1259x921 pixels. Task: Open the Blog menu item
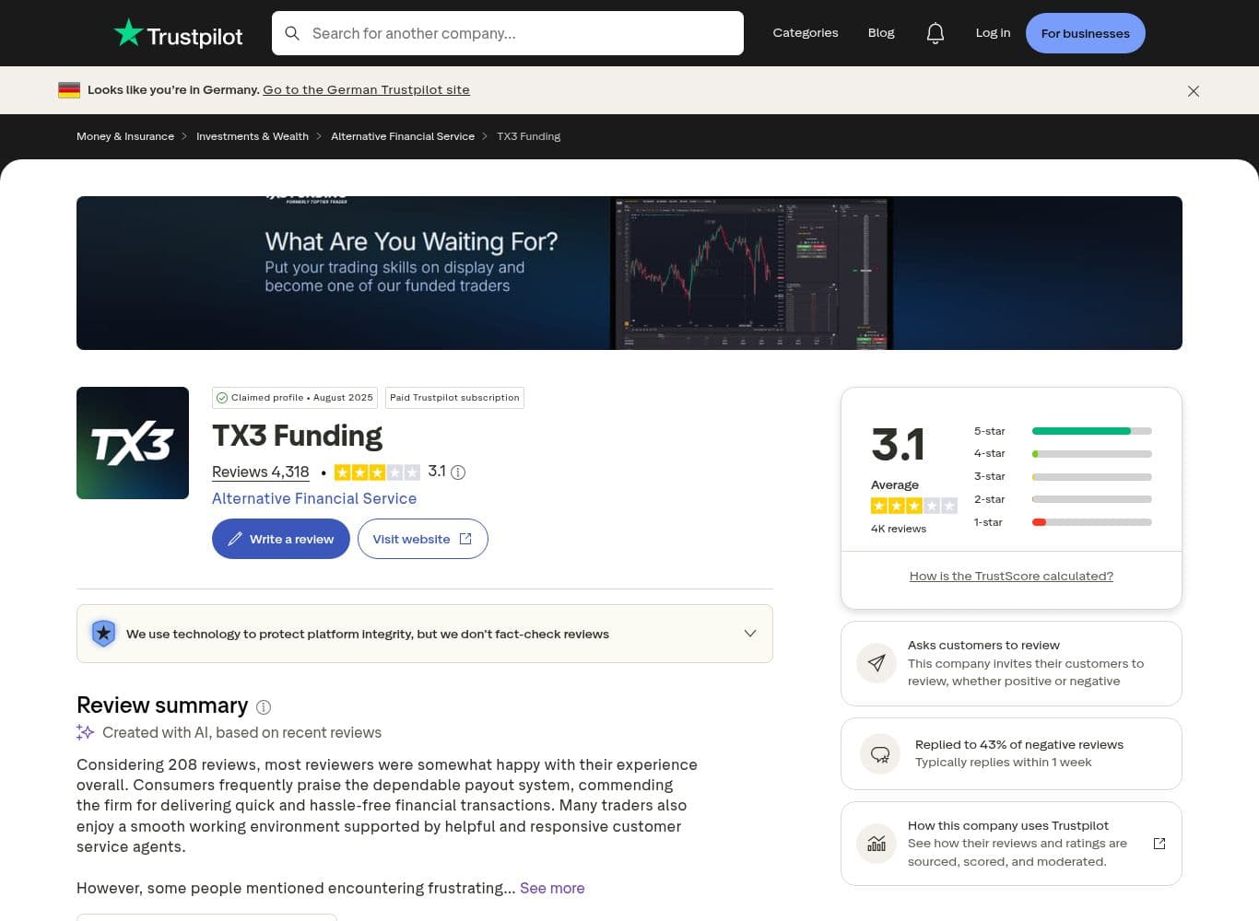pos(881,33)
